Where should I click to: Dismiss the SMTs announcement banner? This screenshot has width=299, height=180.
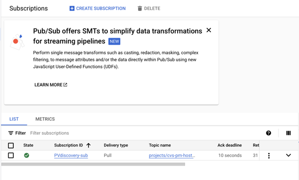pos(209,30)
